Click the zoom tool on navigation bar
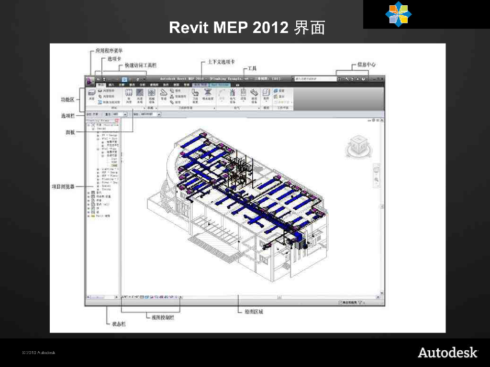490x367 pixels. [x=376, y=180]
